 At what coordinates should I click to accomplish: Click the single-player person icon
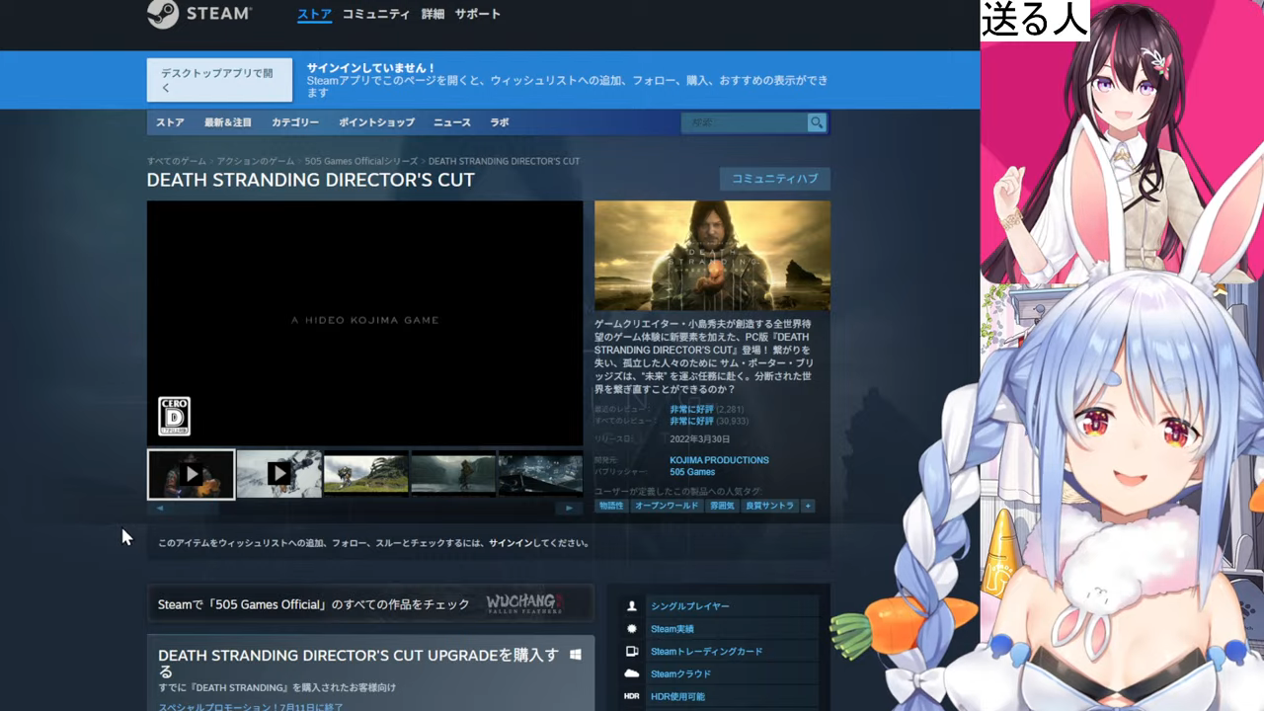632,606
